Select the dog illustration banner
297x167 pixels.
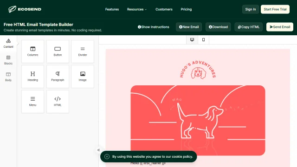click(198, 121)
